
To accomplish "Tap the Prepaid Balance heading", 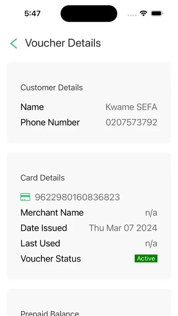I will (50, 313).
